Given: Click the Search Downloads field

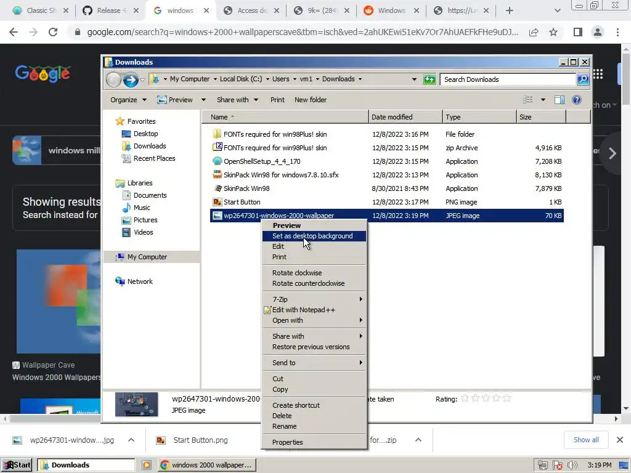Looking at the screenshot, I should coord(508,79).
